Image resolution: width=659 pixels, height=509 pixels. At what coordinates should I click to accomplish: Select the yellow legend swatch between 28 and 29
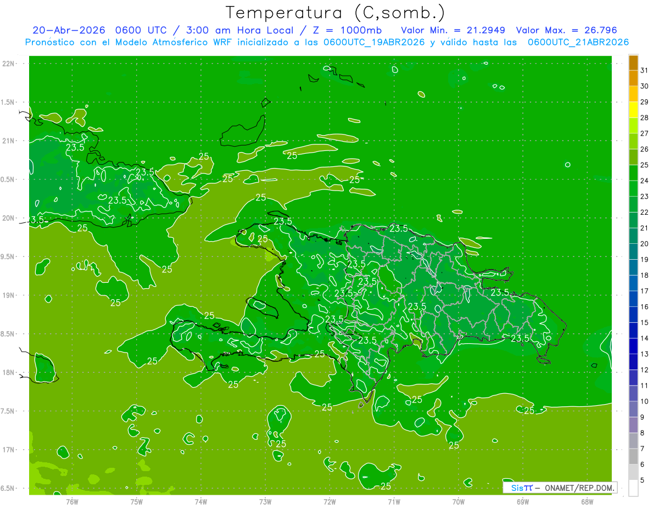point(633,110)
